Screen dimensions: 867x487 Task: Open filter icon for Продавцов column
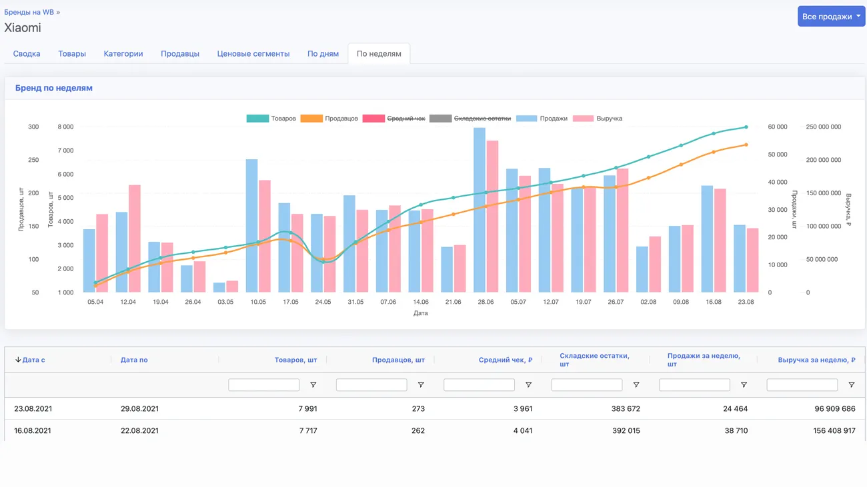click(x=421, y=385)
